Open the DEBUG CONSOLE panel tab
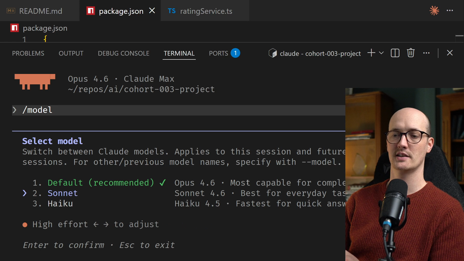The image size is (464, 261). 124,53
